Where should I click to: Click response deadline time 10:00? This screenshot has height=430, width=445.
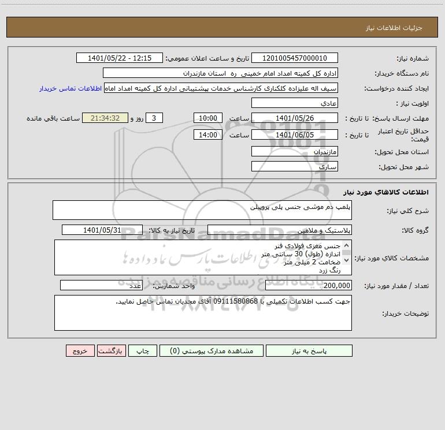click(207, 118)
